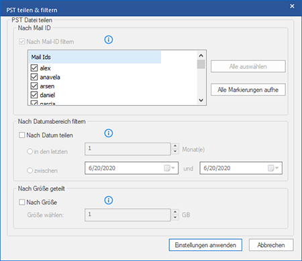Click the start date field showing 6/20/2020
Viewport: 302px width, 261px height.
132,168
